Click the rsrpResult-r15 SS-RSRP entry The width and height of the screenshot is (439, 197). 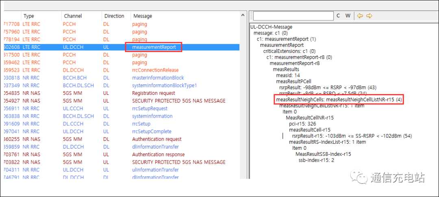[352, 136]
